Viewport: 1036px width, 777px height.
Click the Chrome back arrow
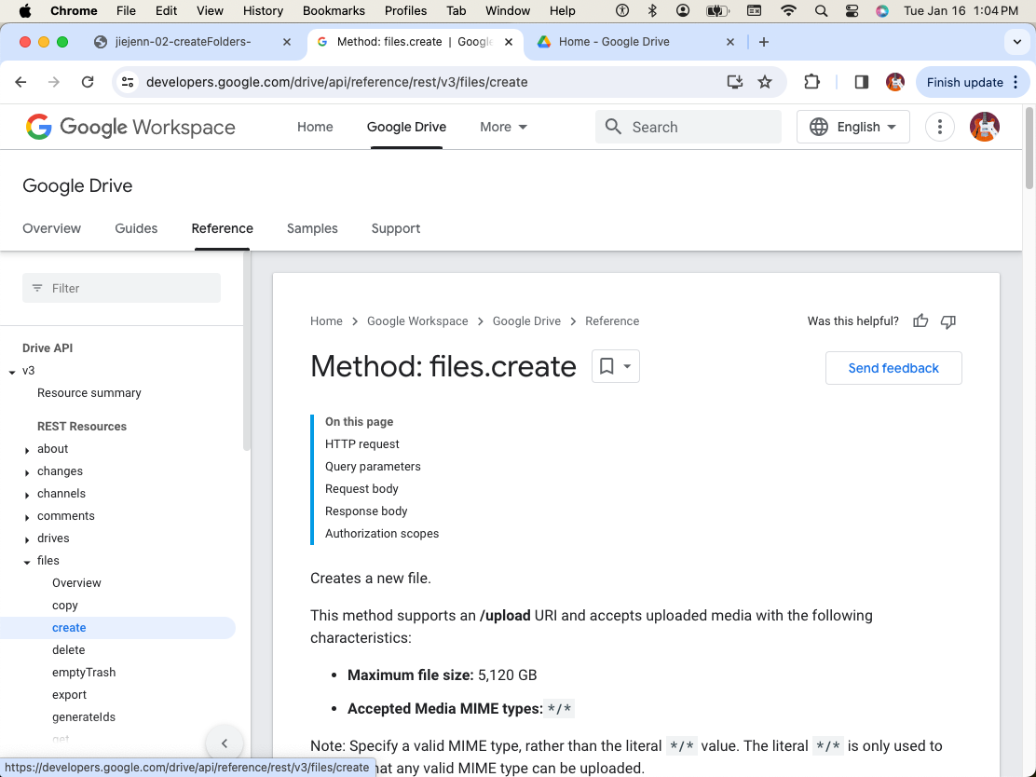pos(21,82)
